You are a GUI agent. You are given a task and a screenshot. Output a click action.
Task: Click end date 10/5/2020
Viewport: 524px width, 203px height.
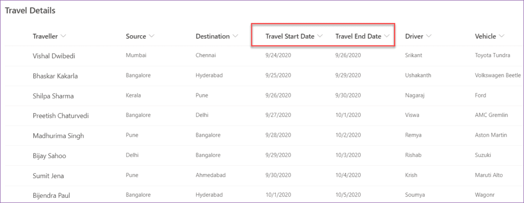tap(348, 195)
